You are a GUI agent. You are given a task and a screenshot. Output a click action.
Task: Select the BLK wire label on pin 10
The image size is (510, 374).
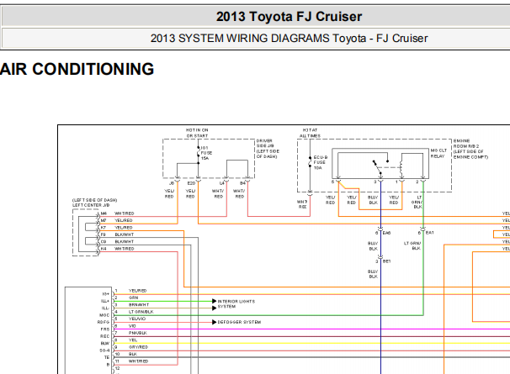(x=133, y=354)
